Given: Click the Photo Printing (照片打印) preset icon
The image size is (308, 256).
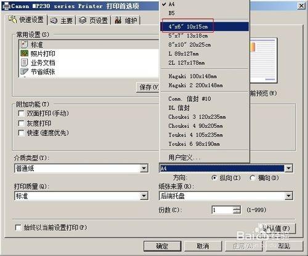Looking at the screenshot, I should 24,54.
